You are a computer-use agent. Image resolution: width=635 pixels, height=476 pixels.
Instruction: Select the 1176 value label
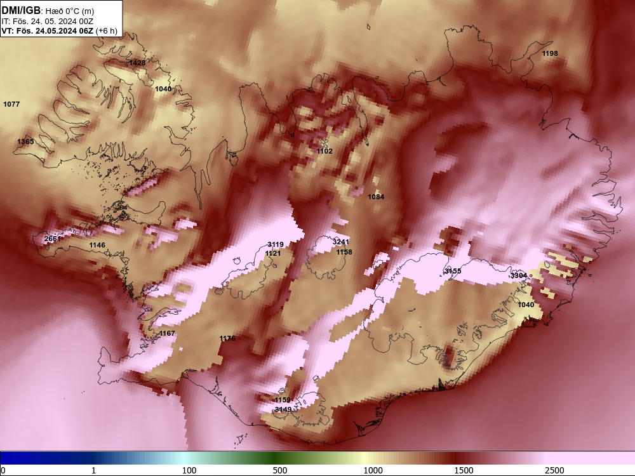227,338
